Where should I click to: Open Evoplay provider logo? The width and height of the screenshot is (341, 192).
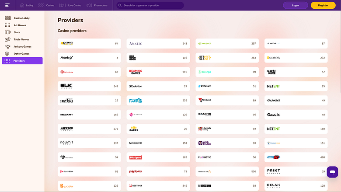[205, 86]
